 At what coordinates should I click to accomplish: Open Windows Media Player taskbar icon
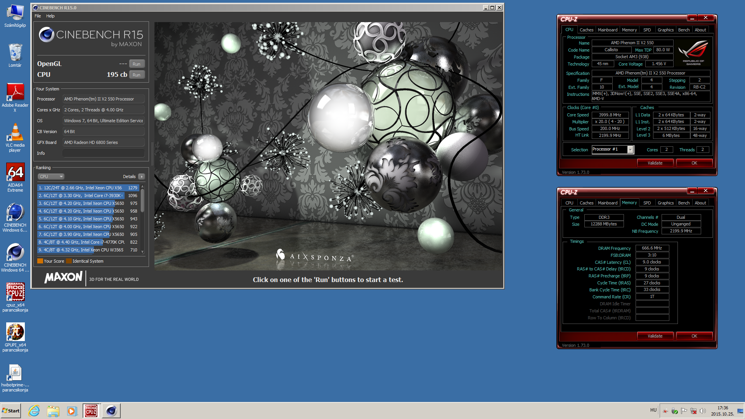tap(72, 411)
